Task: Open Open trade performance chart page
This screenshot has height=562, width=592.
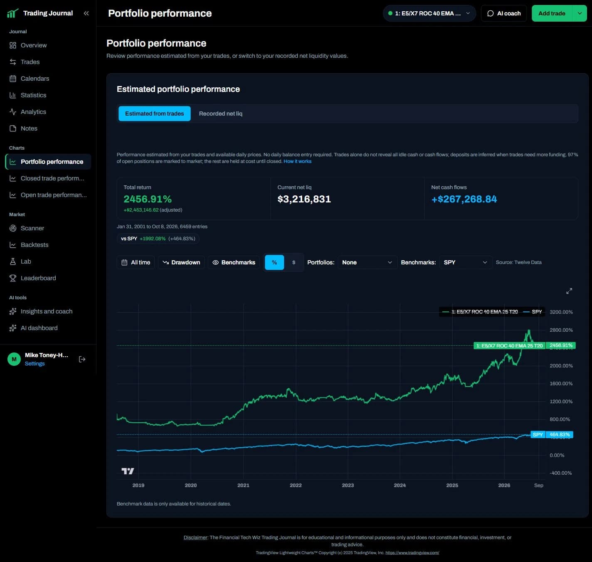Action: pos(48,195)
